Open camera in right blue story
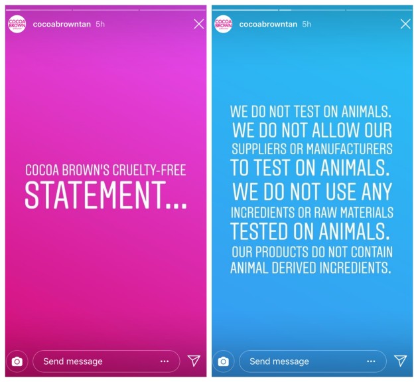Viewport: 418px width, 382px height. tap(224, 361)
